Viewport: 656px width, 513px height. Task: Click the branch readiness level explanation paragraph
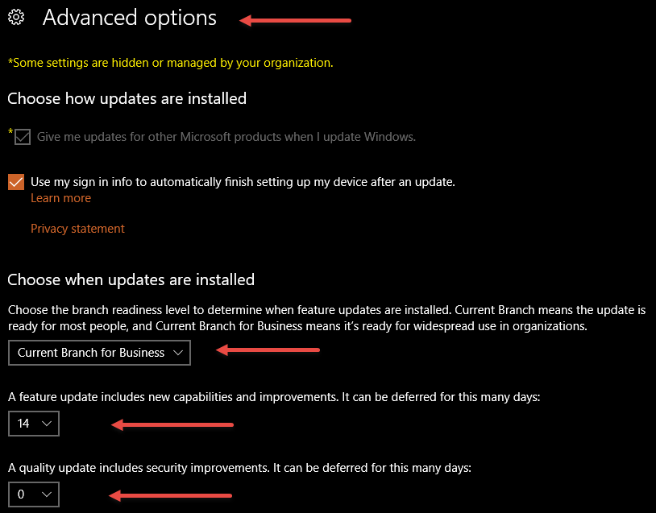point(326,318)
